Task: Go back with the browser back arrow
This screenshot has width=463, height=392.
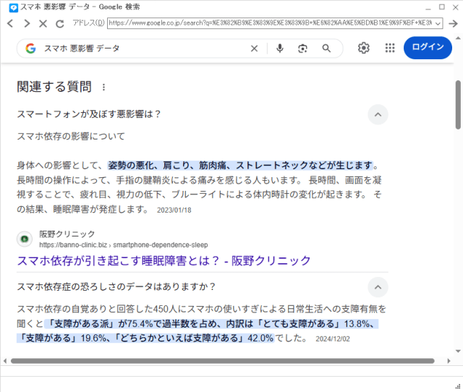Action: (x=10, y=23)
